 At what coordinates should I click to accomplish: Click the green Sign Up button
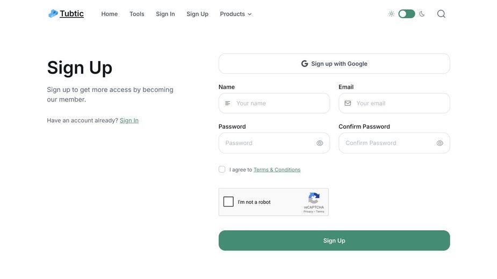coord(334,240)
